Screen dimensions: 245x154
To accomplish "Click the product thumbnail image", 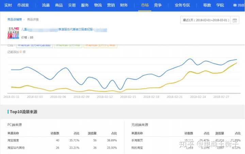I will pyautogui.click(x=13, y=33).
